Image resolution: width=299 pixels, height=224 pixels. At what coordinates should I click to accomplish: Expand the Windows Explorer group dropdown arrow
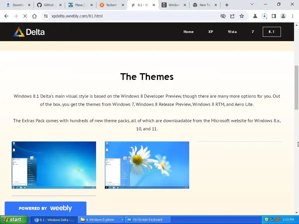coord(122,220)
